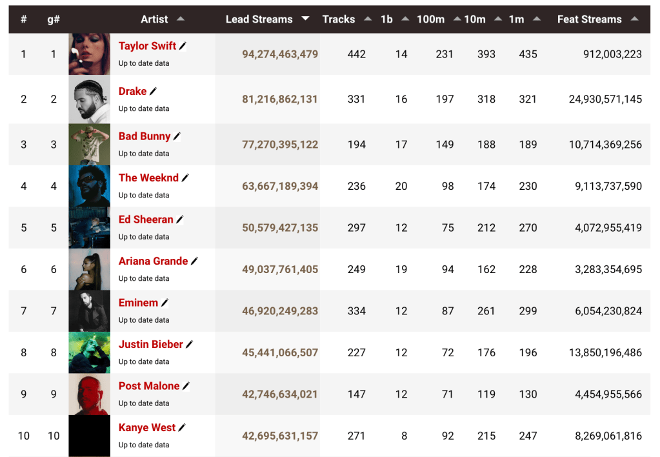Click The Weeknd's artist photo

(89, 187)
